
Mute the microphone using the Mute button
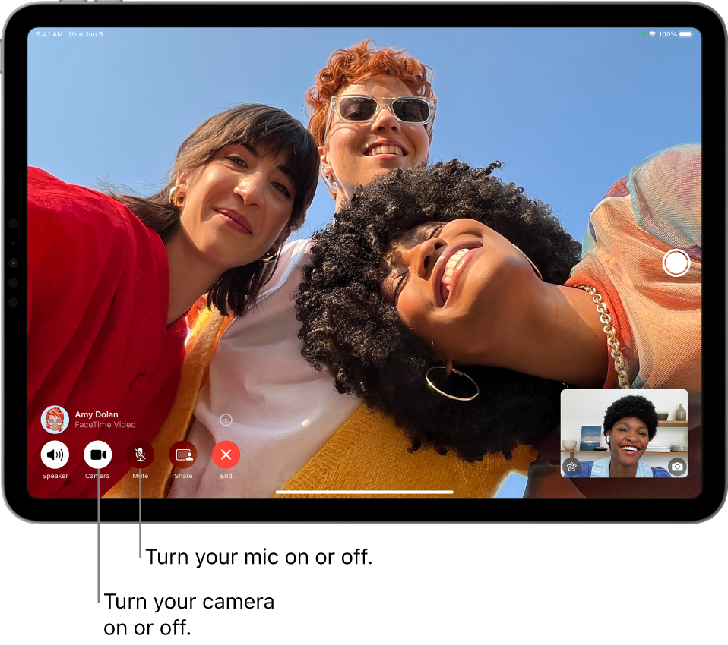click(141, 455)
